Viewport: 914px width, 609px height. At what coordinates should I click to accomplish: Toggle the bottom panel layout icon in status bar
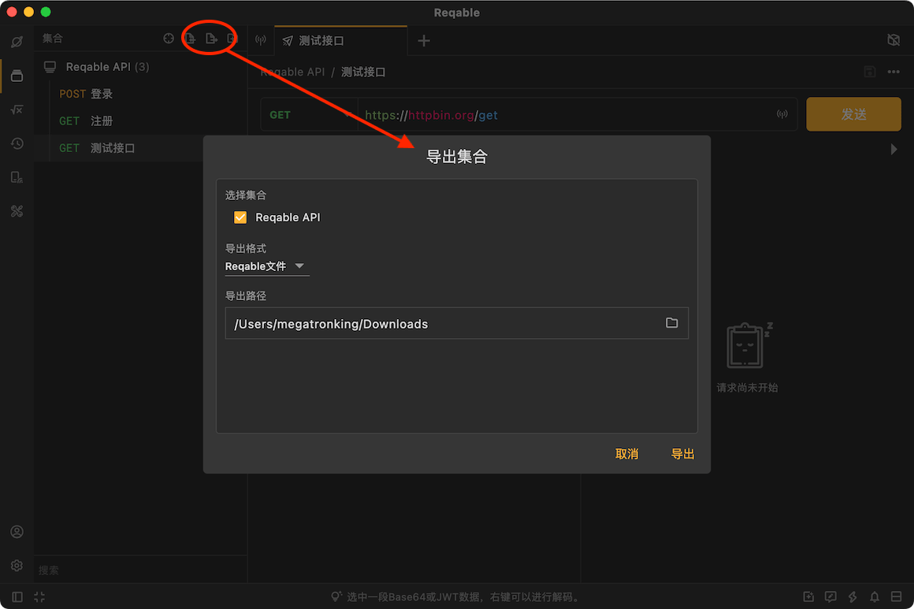pos(897,596)
